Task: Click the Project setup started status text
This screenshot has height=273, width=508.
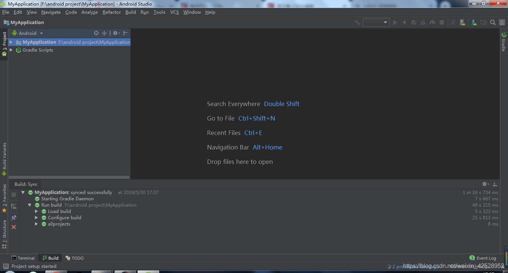Action: click(34, 266)
